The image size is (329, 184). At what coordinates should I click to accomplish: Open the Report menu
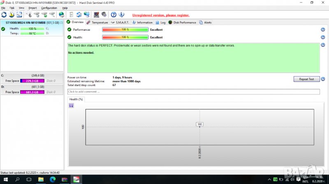pyautogui.click(x=32, y=8)
